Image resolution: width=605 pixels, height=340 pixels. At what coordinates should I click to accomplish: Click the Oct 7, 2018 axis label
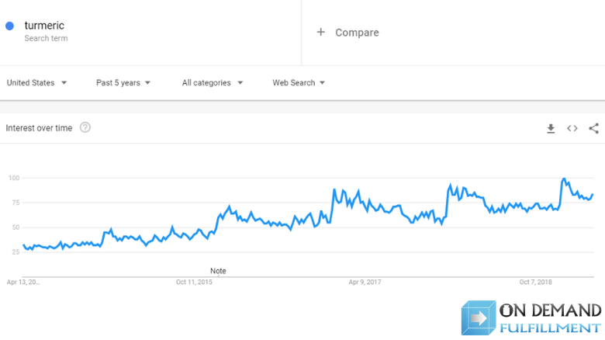(534, 283)
